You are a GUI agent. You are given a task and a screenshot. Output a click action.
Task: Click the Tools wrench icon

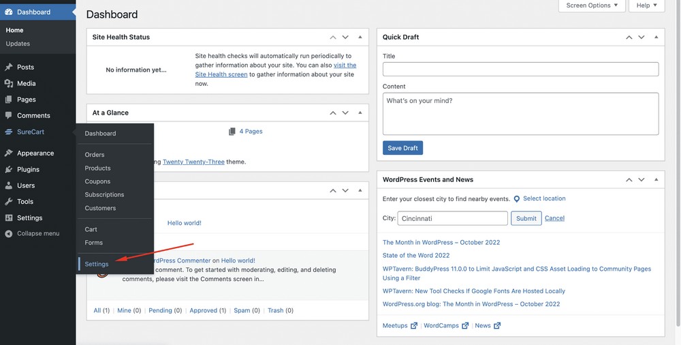(9, 202)
